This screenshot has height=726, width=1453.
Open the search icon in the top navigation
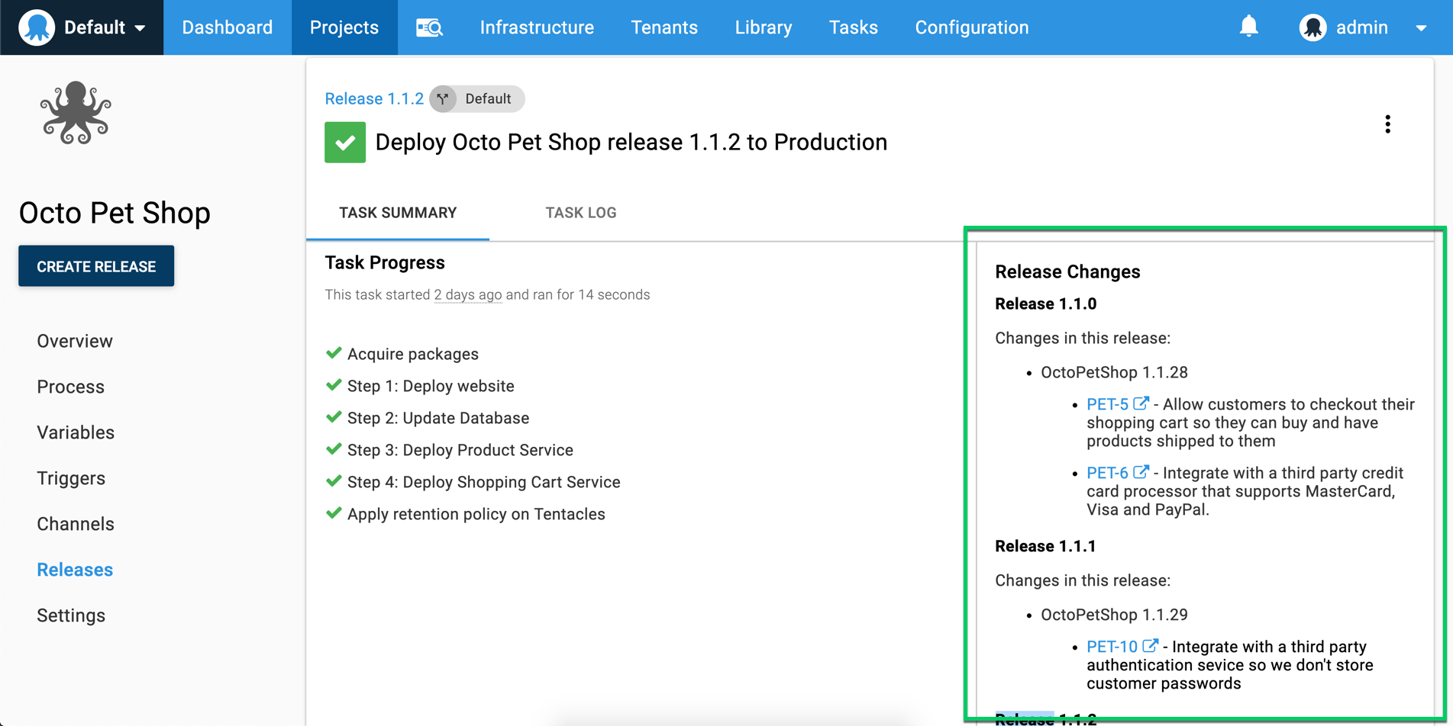click(x=429, y=27)
